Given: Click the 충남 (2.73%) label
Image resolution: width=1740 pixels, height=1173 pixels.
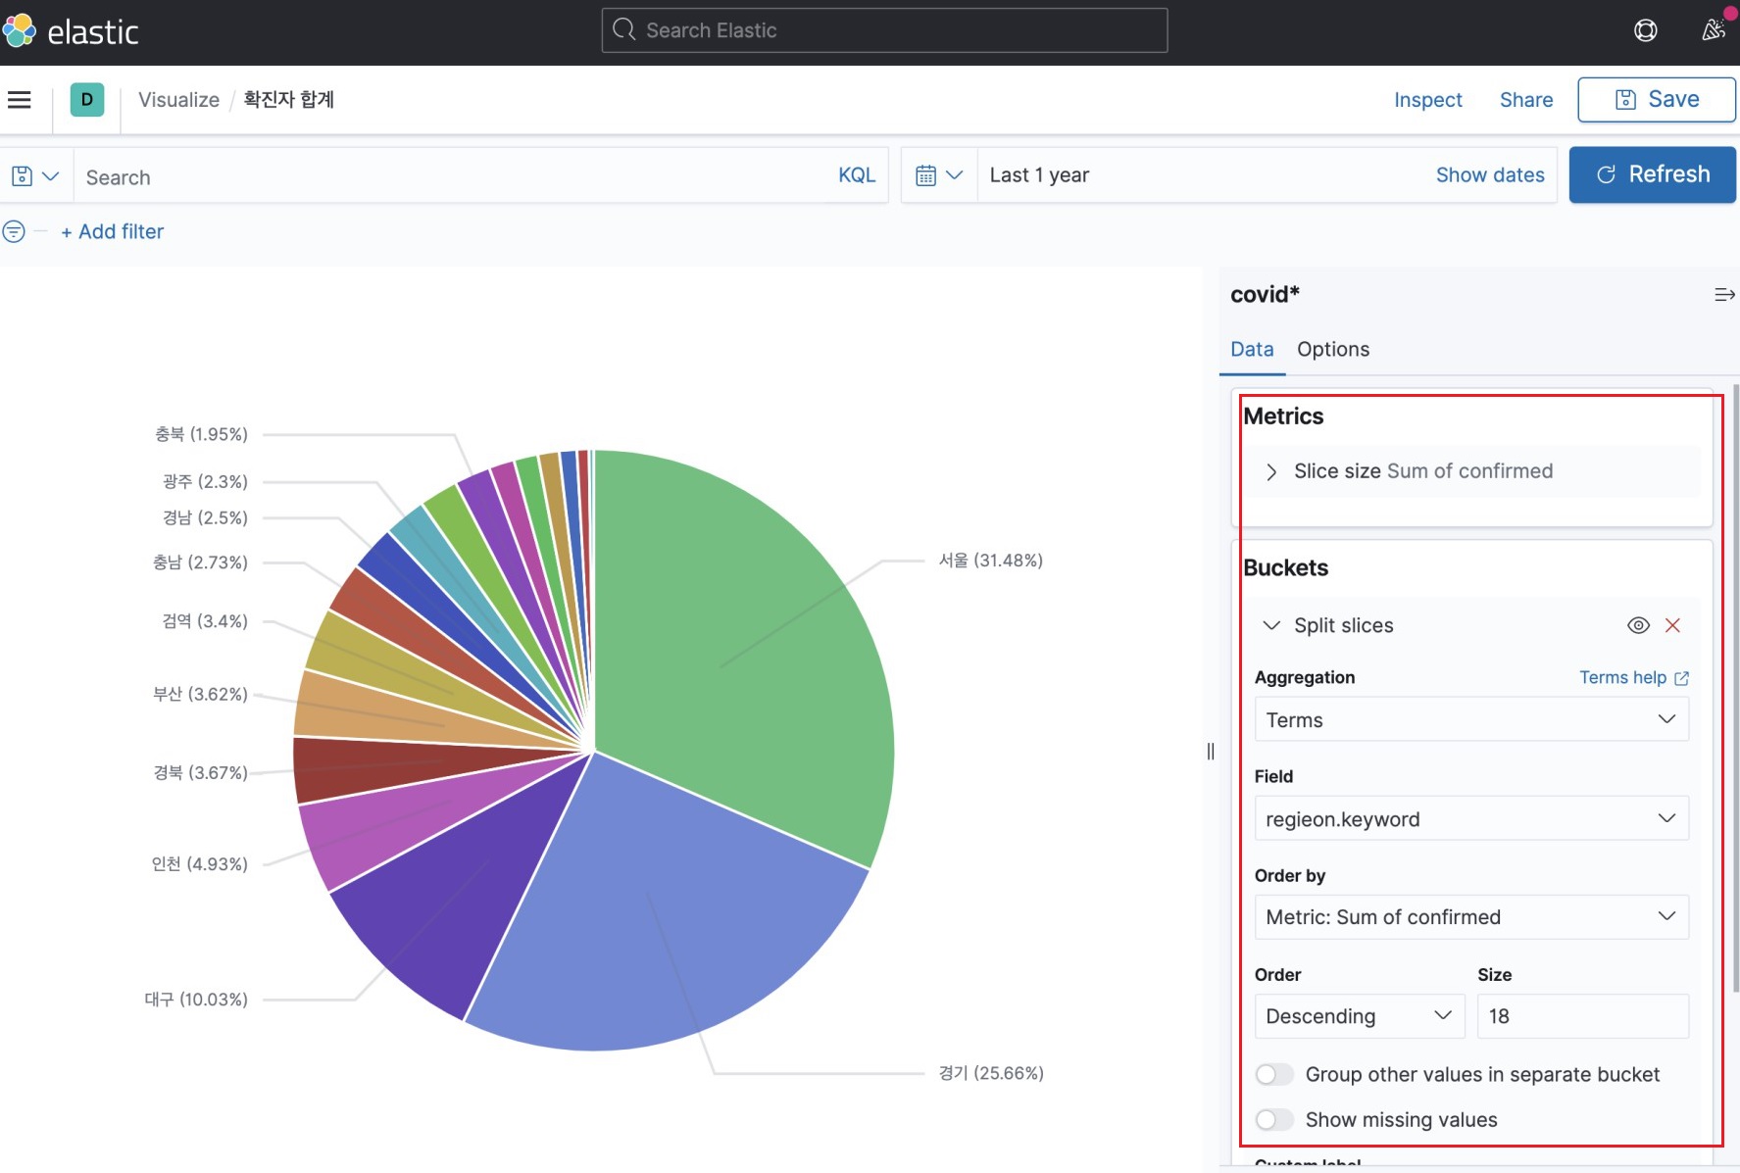Looking at the screenshot, I should coord(200,562).
